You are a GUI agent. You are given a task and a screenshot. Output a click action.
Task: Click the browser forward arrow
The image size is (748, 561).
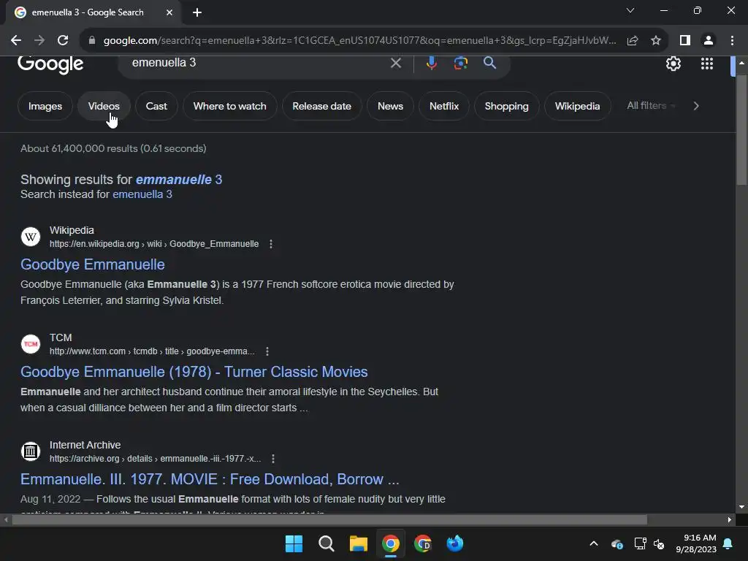[39, 41]
